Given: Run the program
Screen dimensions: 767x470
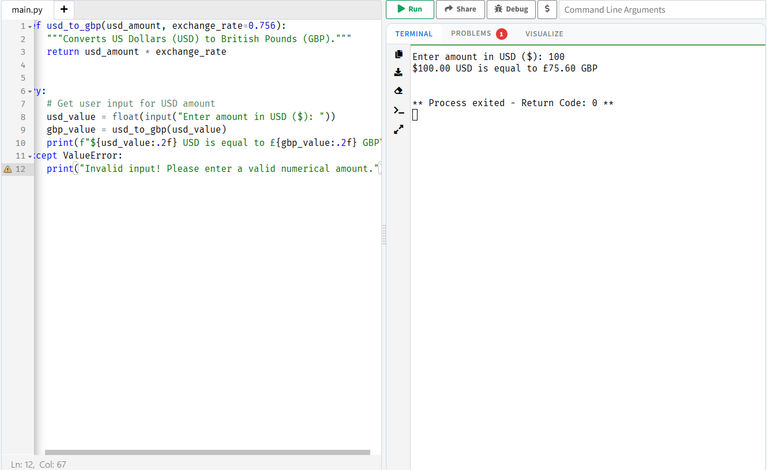Looking at the screenshot, I should point(410,9).
